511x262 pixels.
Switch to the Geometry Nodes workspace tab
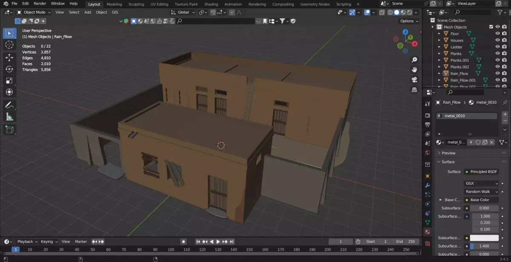(315, 4)
